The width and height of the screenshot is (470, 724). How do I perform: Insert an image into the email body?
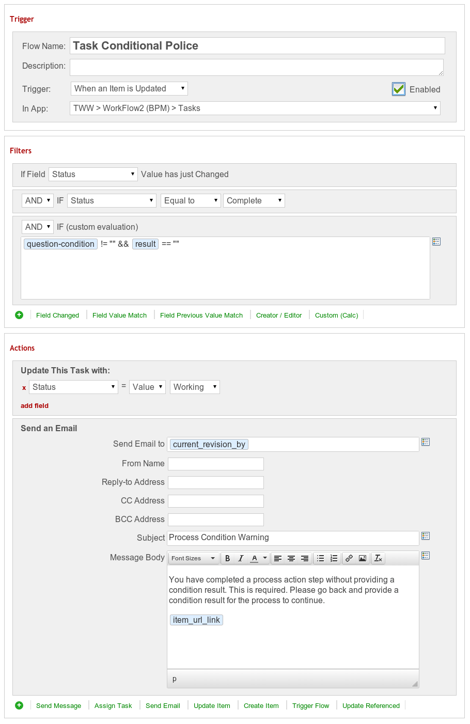click(362, 558)
